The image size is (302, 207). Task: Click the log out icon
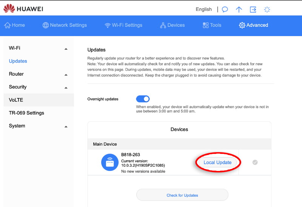253,9
